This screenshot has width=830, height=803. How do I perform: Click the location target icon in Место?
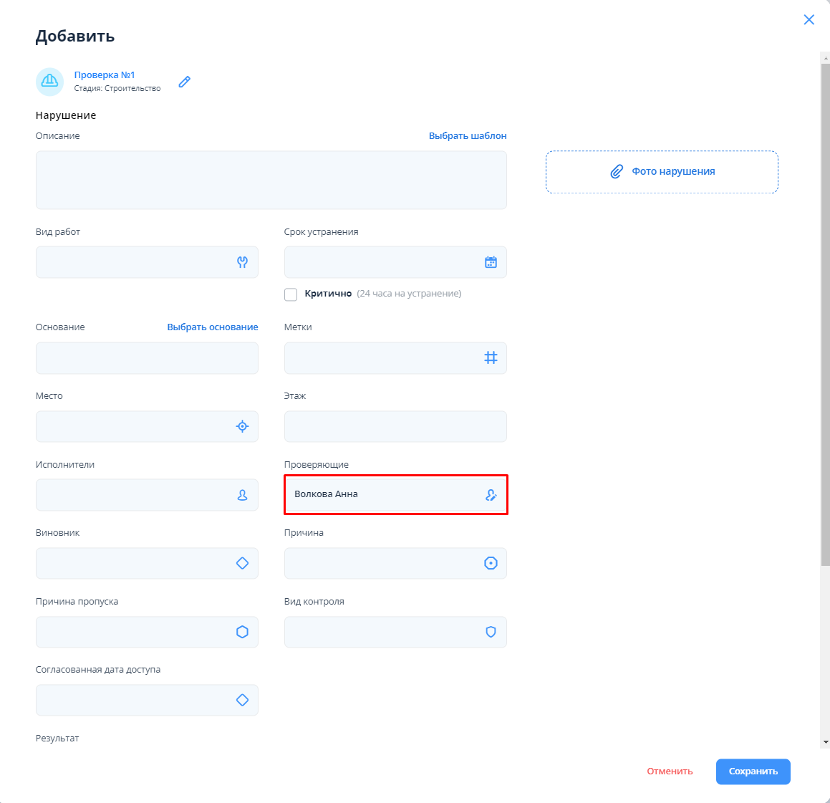[x=242, y=426]
